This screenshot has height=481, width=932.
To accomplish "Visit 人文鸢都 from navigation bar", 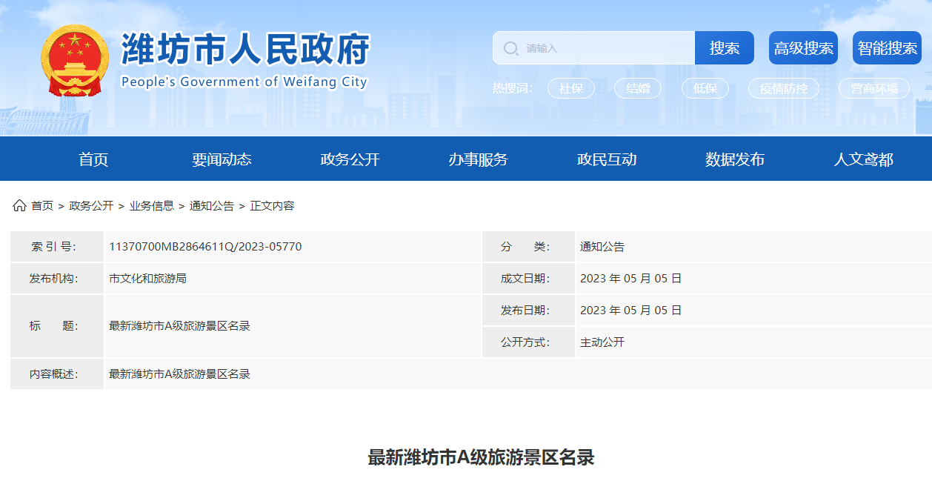I will pyautogui.click(x=863, y=159).
